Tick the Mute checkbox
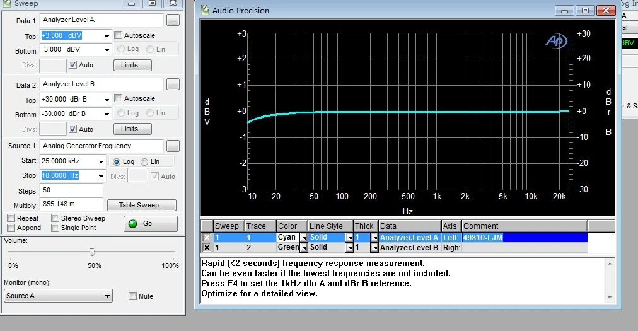The width and height of the screenshot is (638, 331). (132, 296)
